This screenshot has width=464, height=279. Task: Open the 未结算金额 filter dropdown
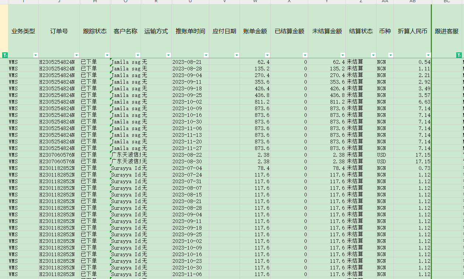point(343,55)
